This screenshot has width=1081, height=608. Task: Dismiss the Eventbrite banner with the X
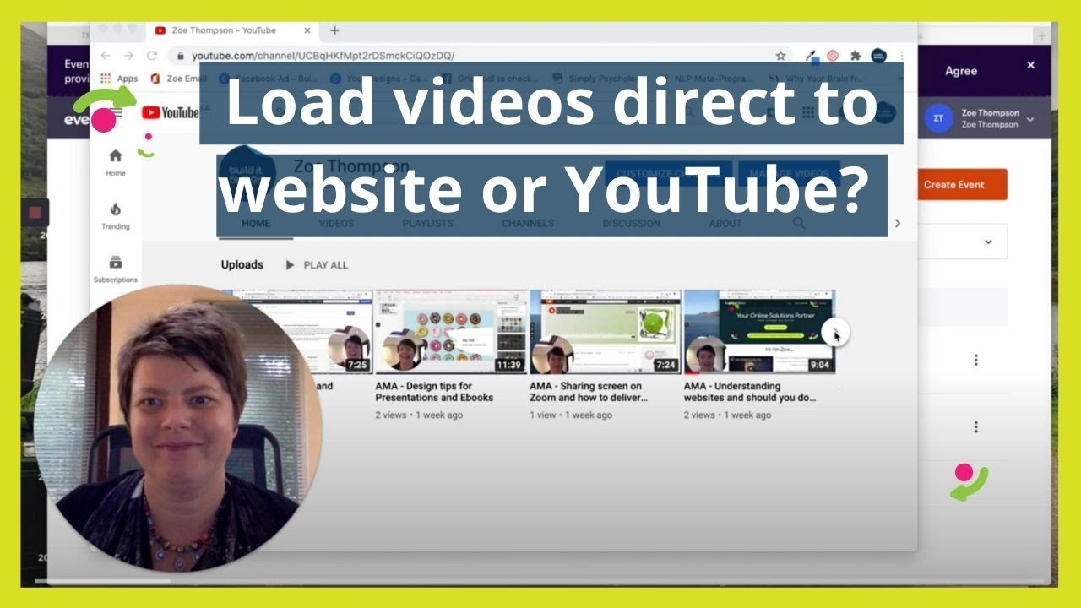point(1030,65)
